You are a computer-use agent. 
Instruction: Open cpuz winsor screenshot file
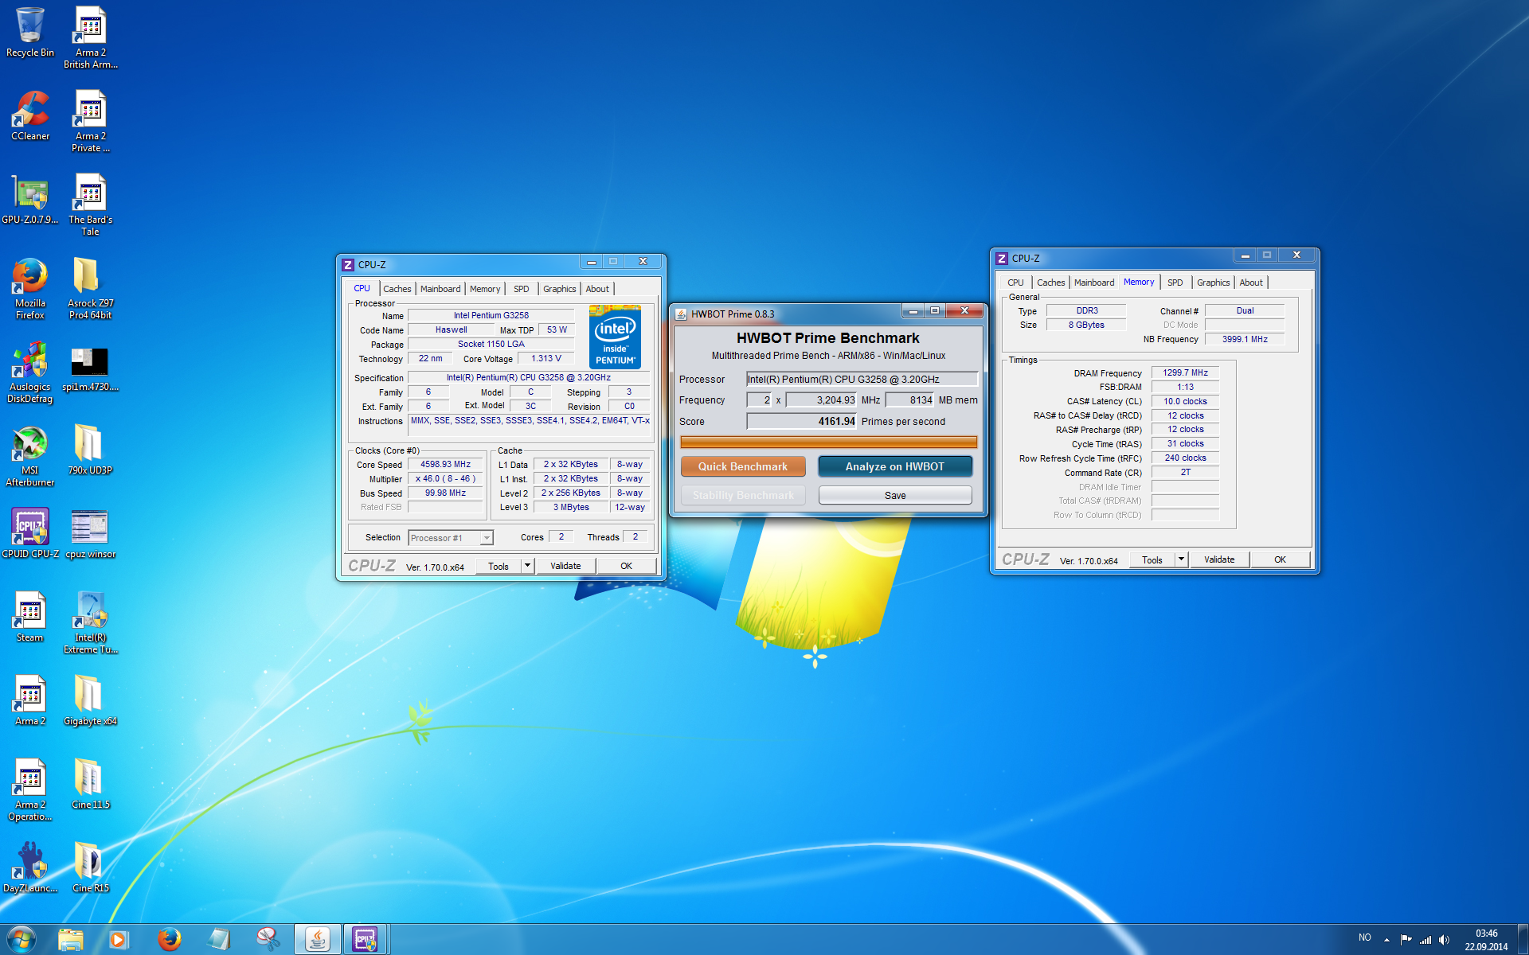(91, 533)
